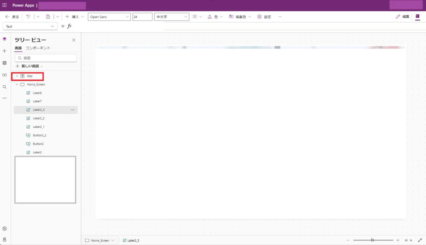Zoom in with the plus button
Viewport: 426px width, 245px height.
coord(398,240)
